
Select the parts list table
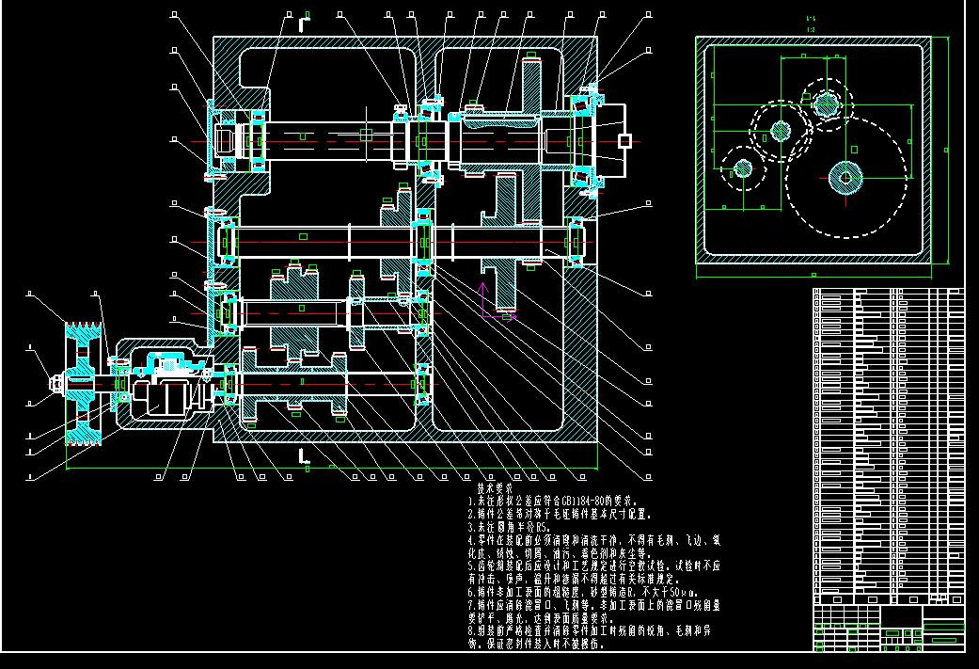click(889, 446)
